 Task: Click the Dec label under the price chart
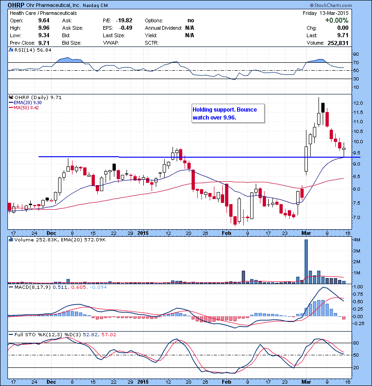tap(51, 233)
